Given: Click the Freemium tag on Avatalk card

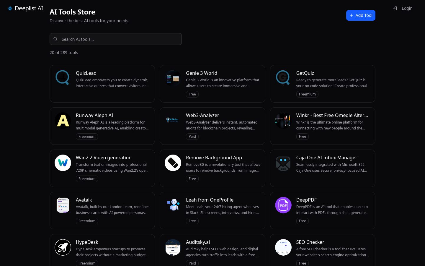Looking at the screenshot, I should 87,221.
